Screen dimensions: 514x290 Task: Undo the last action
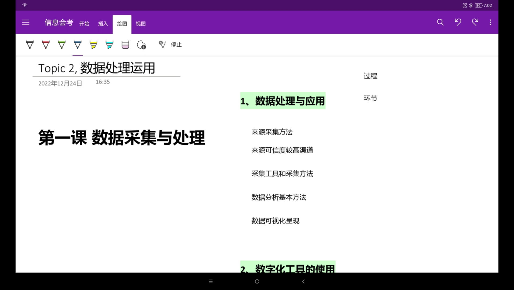tap(458, 22)
